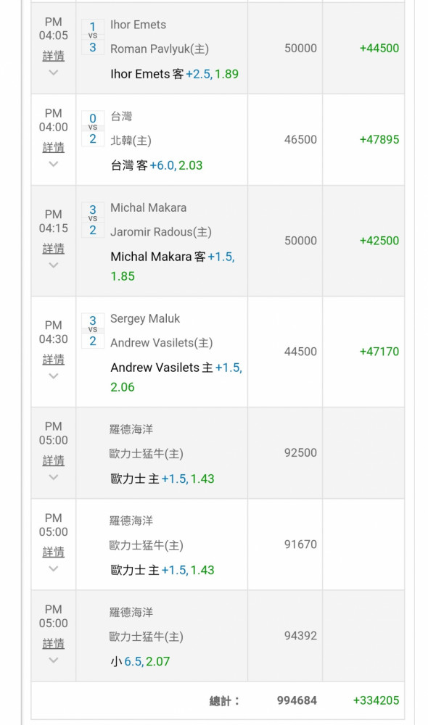
Task: Open 詳情 link for 台灣 vs 北韓 bet
Action: (x=53, y=147)
